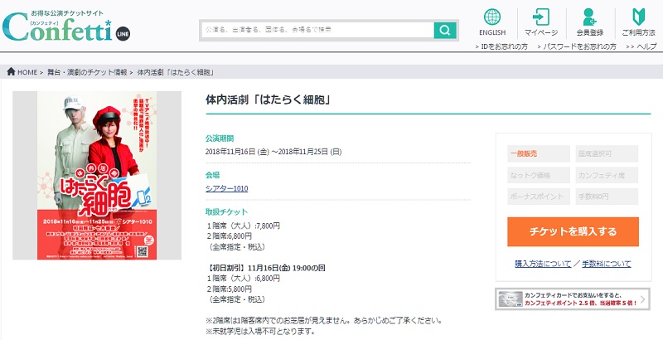Select the 座席選択可 label tag
The image size is (663, 340).
[x=607, y=153]
